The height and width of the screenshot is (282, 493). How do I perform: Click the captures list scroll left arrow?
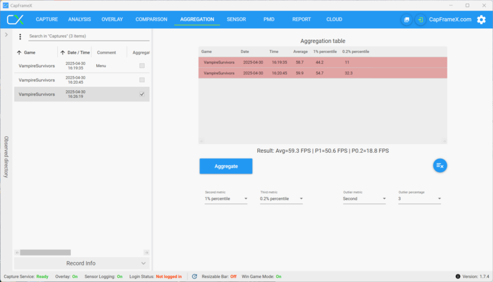[17, 253]
